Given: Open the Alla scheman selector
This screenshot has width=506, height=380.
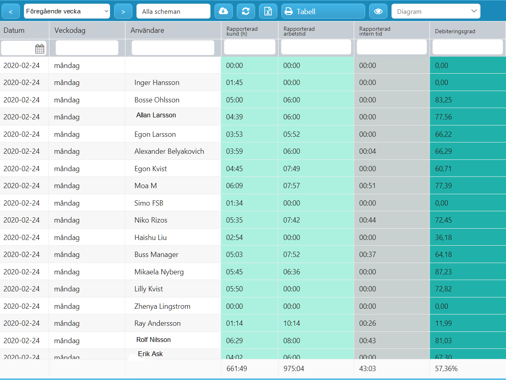Looking at the screenshot, I should click(x=173, y=11).
